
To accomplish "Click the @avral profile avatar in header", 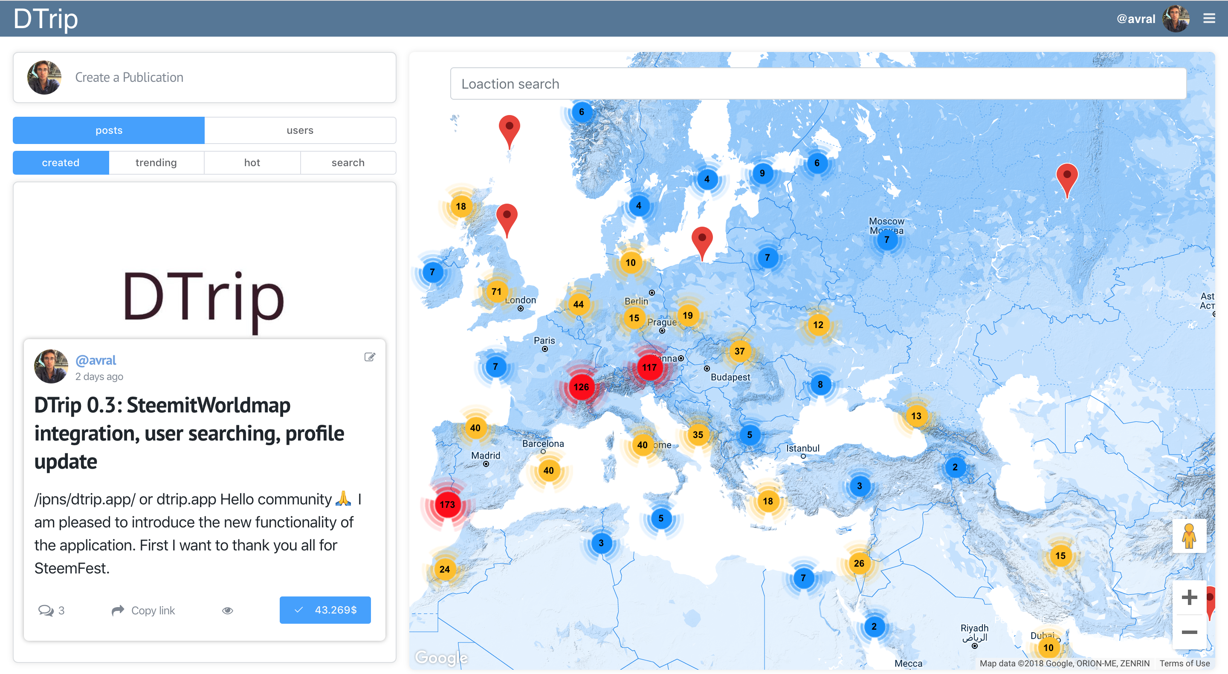I will tap(1176, 19).
